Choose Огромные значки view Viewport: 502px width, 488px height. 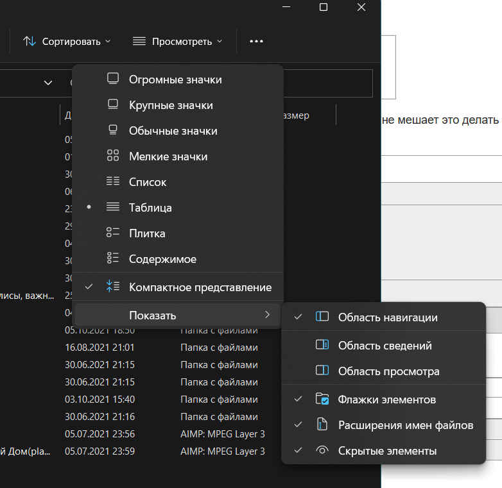pyautogui.click(x=178, y=80)
